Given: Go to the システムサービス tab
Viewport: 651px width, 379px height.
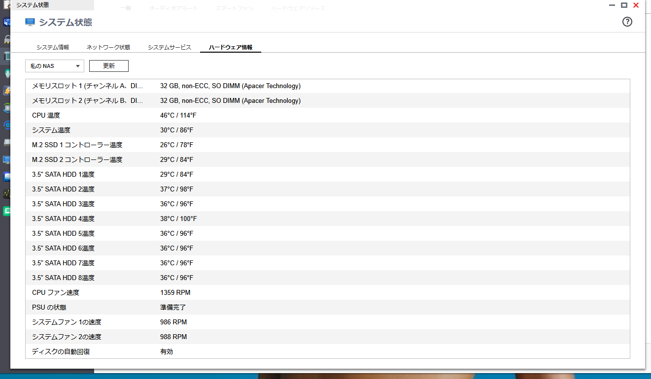Looking at the screenshot, I should point(170,47).
